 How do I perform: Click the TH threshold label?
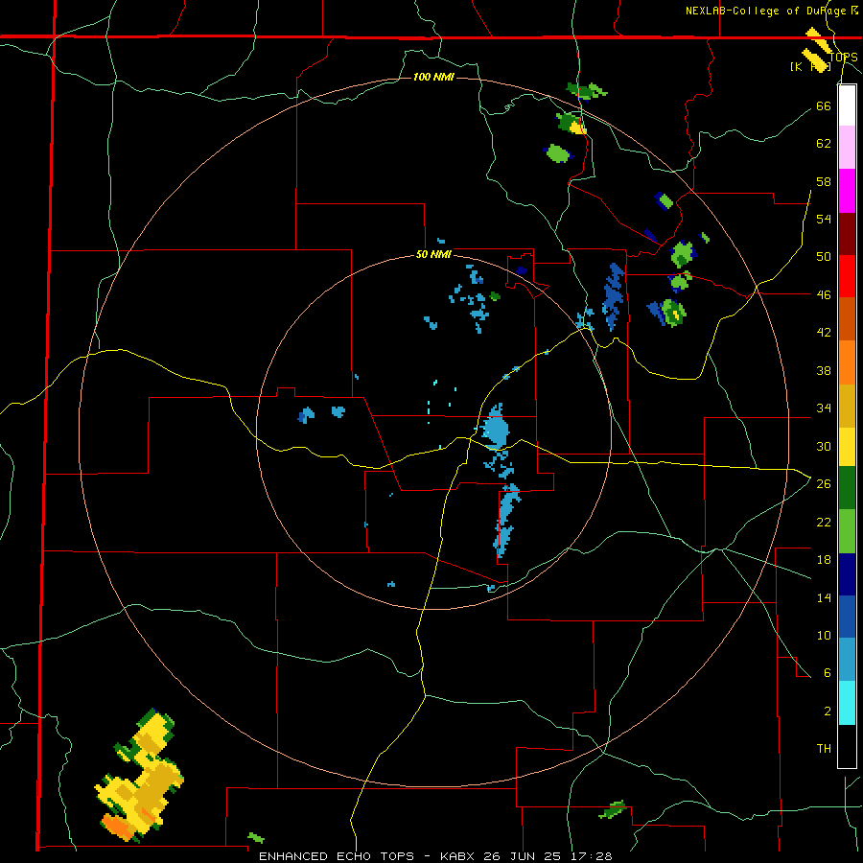(824, 748)
